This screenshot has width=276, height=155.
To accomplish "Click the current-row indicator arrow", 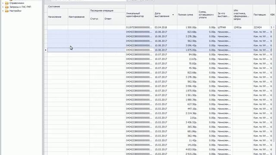I will 46,50.
